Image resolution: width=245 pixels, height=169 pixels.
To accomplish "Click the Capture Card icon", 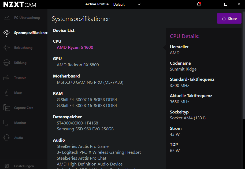I will tap(7, 108).
